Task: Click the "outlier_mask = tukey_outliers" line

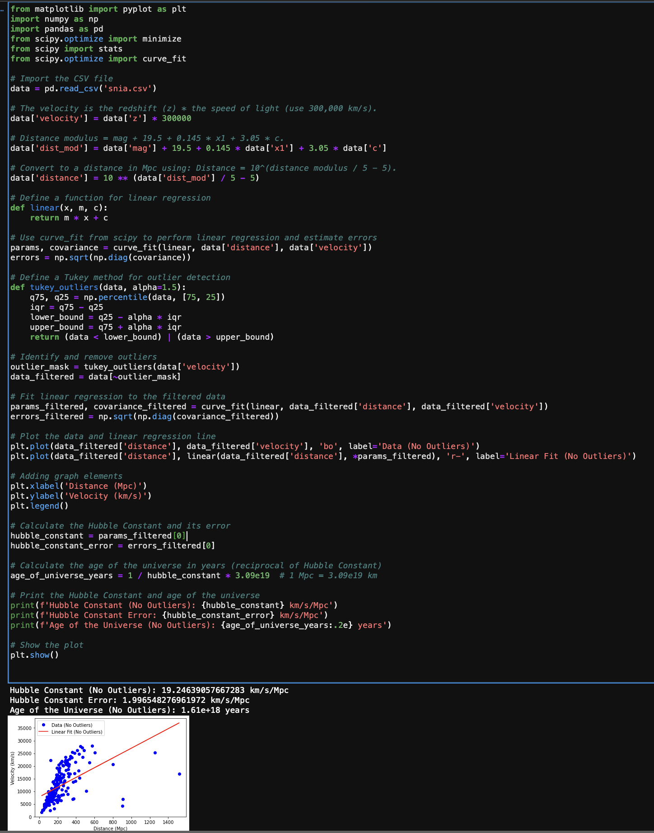Action: click(x=125, y=367)
